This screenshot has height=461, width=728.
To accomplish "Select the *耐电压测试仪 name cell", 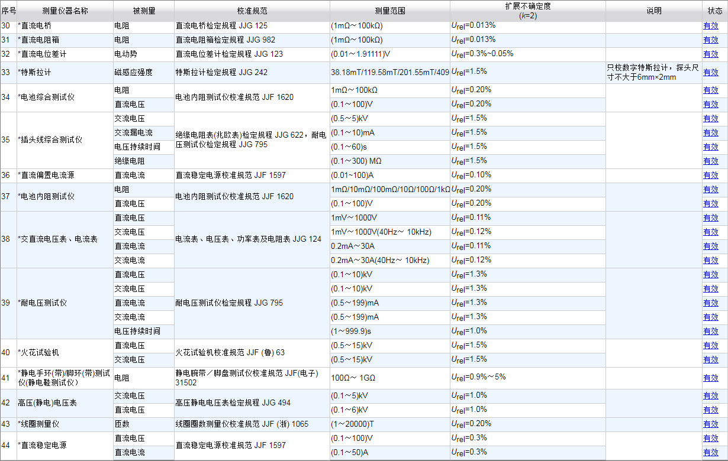I will 65,303.
